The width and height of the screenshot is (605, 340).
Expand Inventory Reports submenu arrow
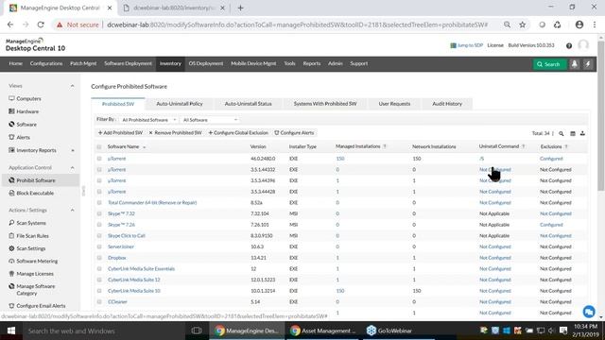73,150
